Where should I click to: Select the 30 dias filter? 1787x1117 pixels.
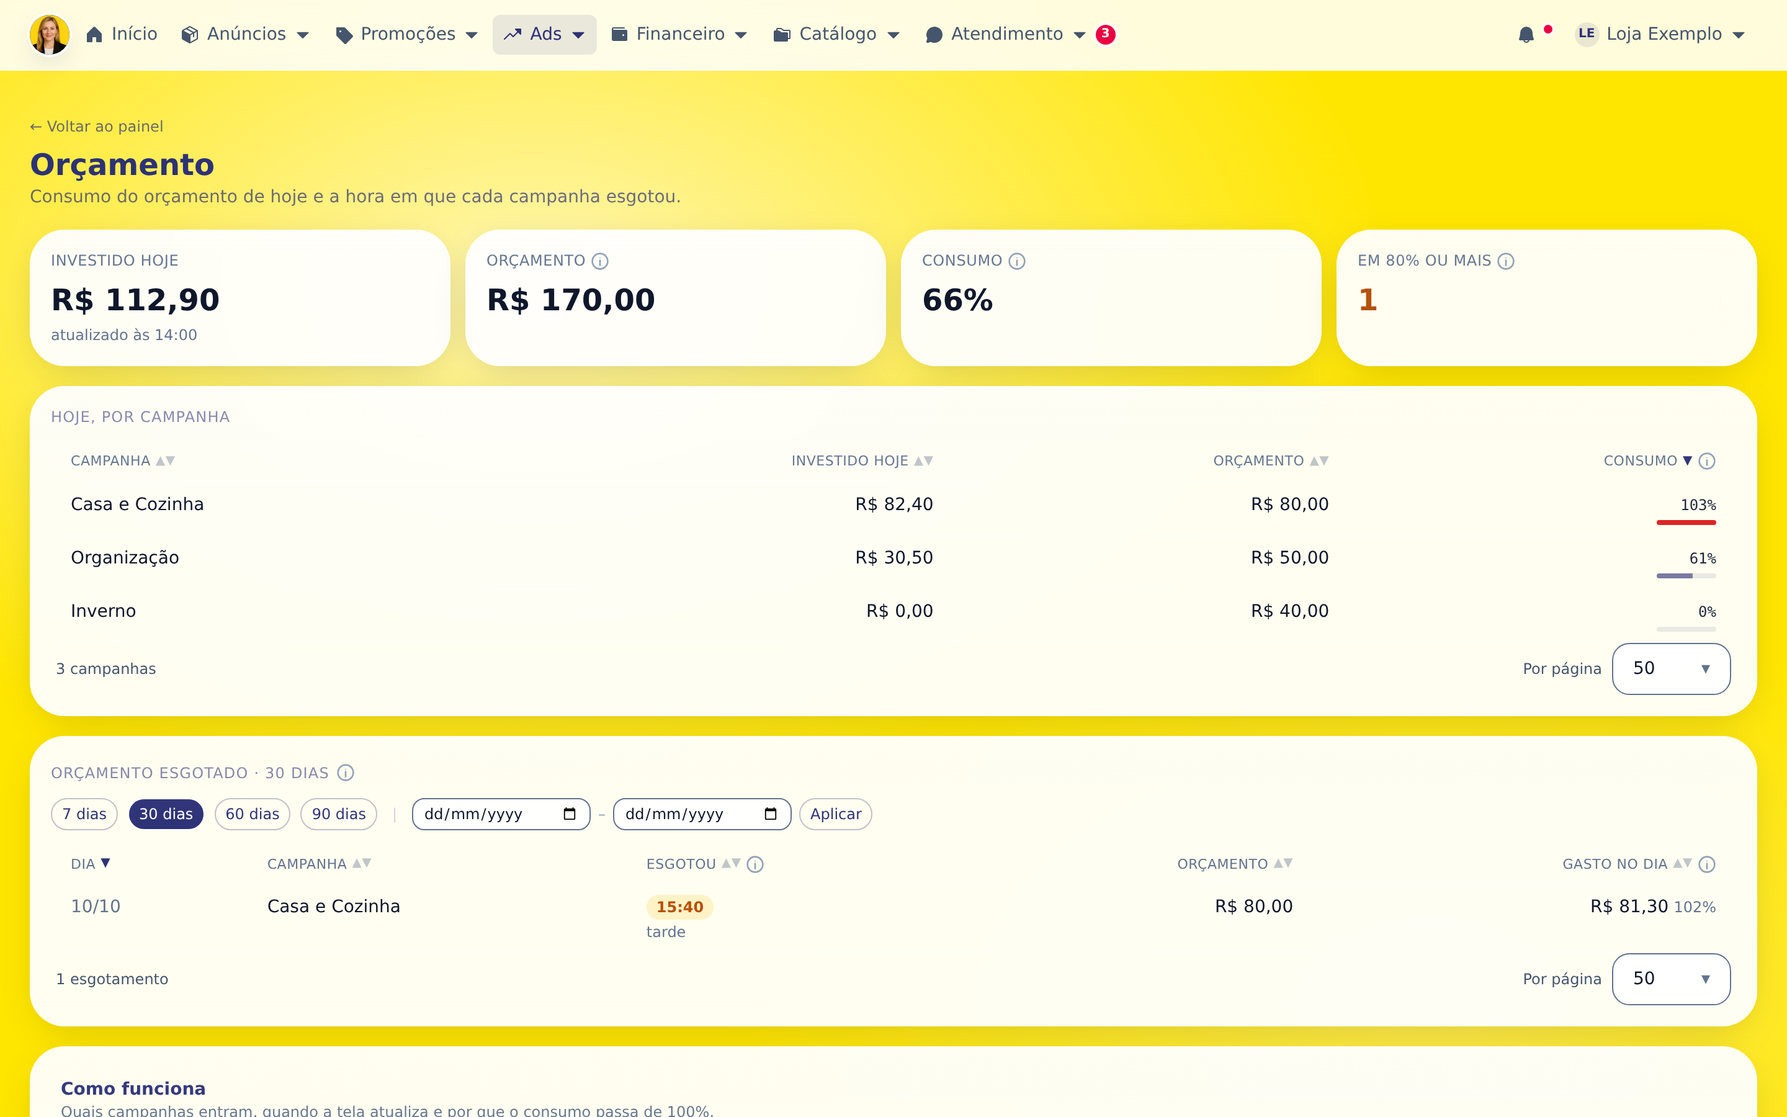[166, 814]
